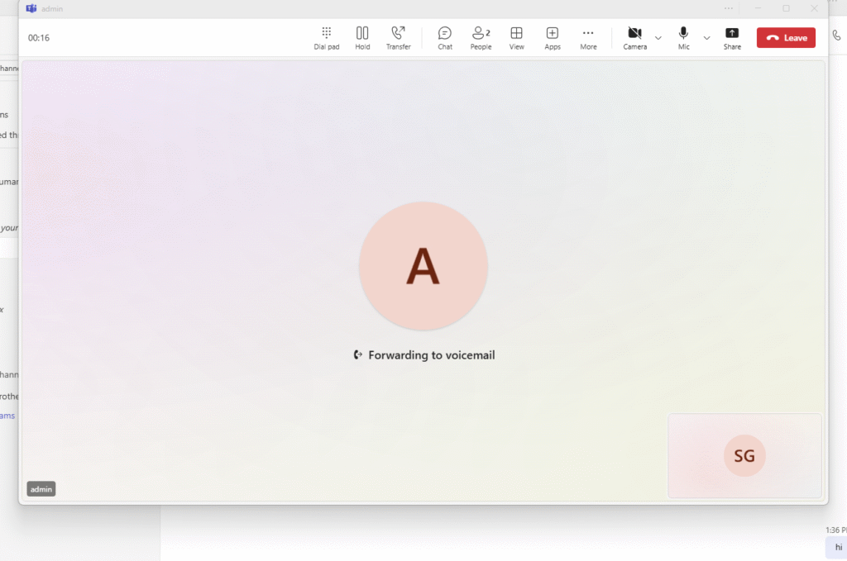847x561 pixels.
Task: Leave the call
Action: pyautogui.click(x=786, y=38)
